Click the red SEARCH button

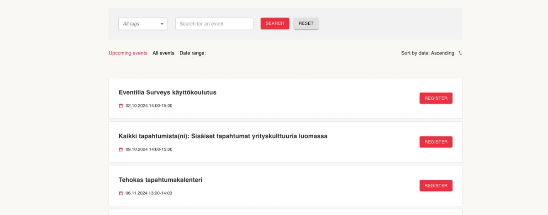(x=275, y=23)
